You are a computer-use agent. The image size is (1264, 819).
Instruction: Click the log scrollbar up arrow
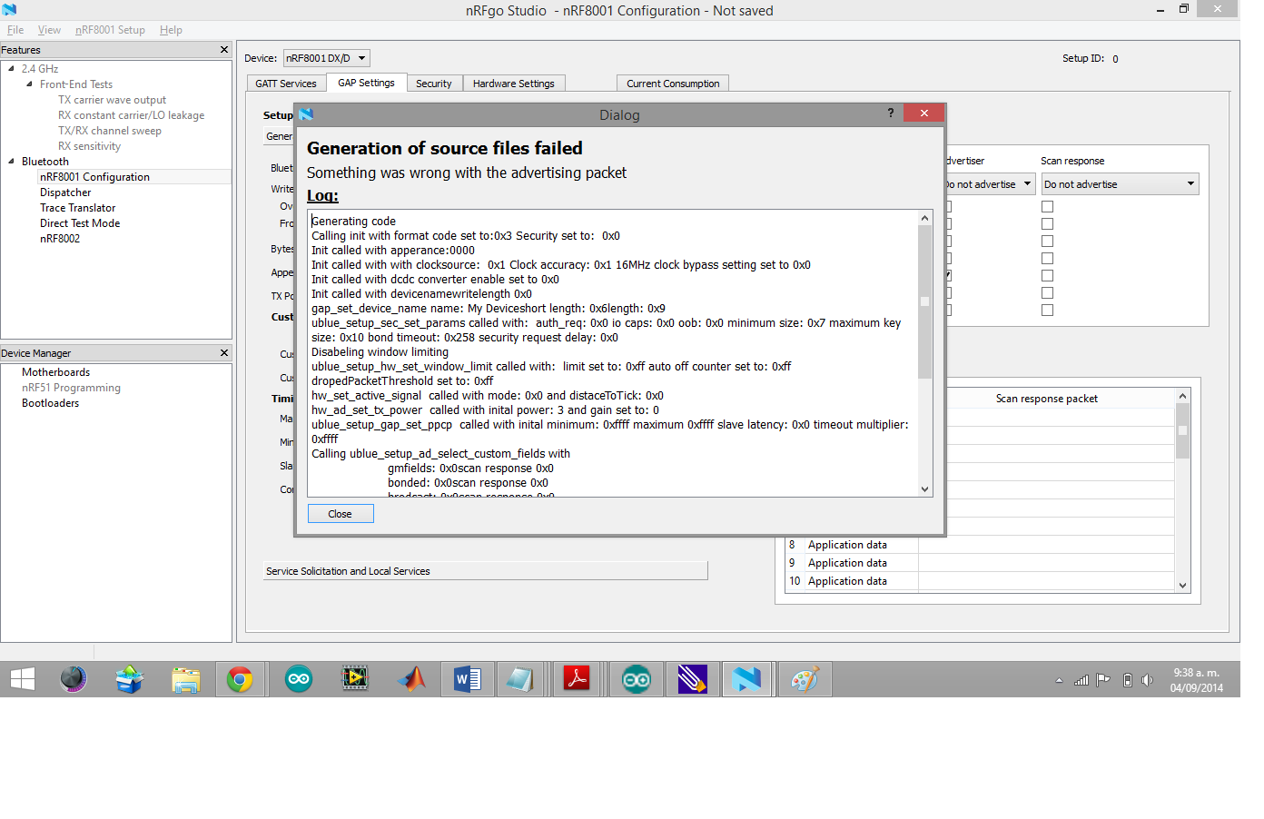[924, 218]
